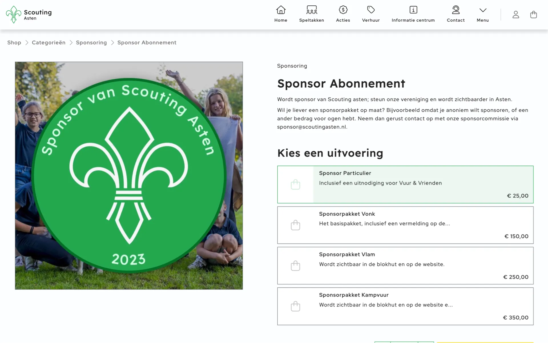Click the € 250,00 price
The height and width of the screenshot is (343, 548).
point(516,277)
